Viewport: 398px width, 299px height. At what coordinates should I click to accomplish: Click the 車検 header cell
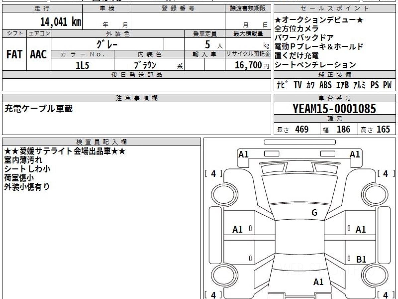[x=107, y=9]
